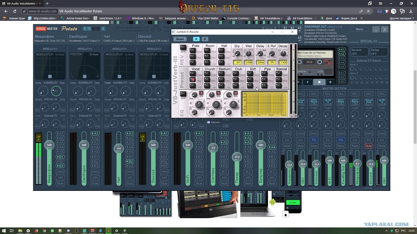This screenshot has height=234, width=417.
Task: Open a new browser tab
Action: point(47,4)
